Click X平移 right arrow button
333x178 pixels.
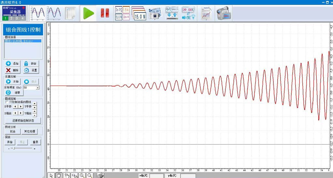click(x=21, y=106)
